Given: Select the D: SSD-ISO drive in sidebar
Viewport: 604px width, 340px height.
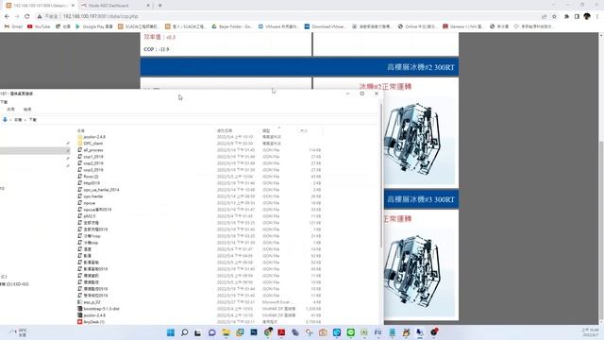Looking at the screenshot, I should pyautogui.click(x=15, y=284).
